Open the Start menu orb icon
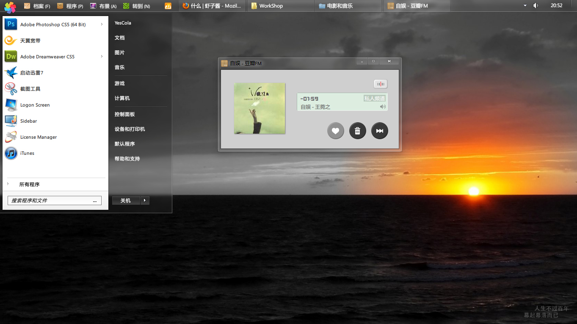577x324 pixels. pos(10,6)
